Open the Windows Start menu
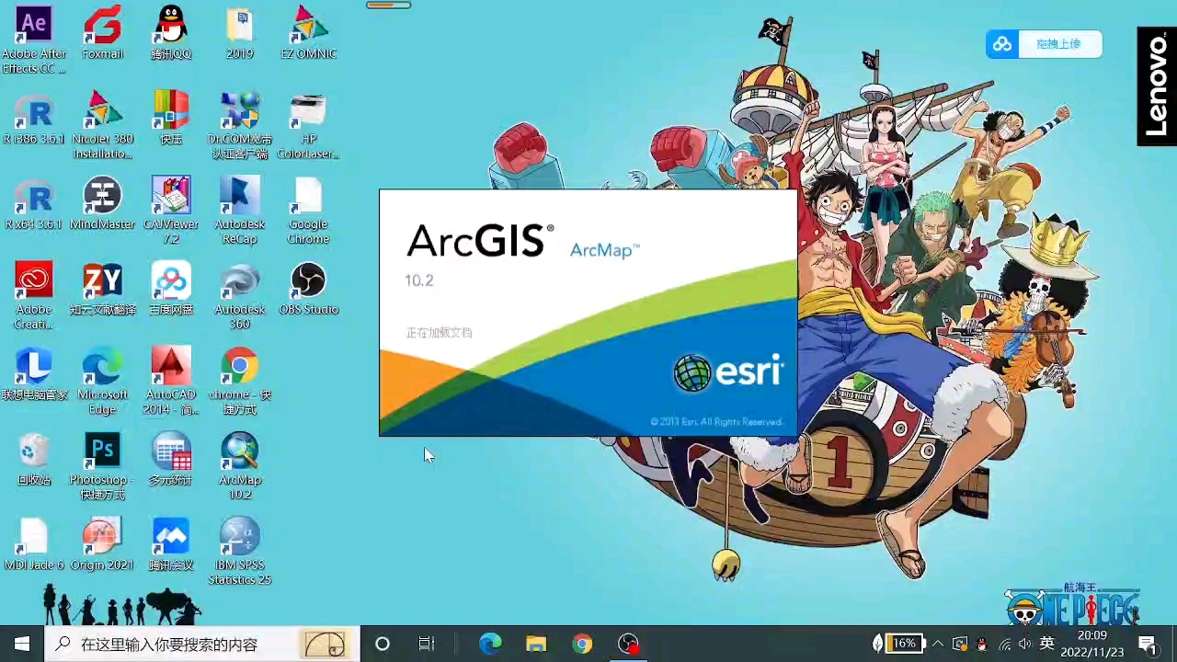1177x662 pixels. click(x=22, y=644)
